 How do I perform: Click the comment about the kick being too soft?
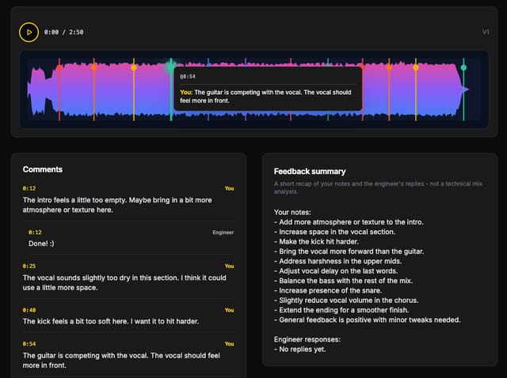(111, 322)
